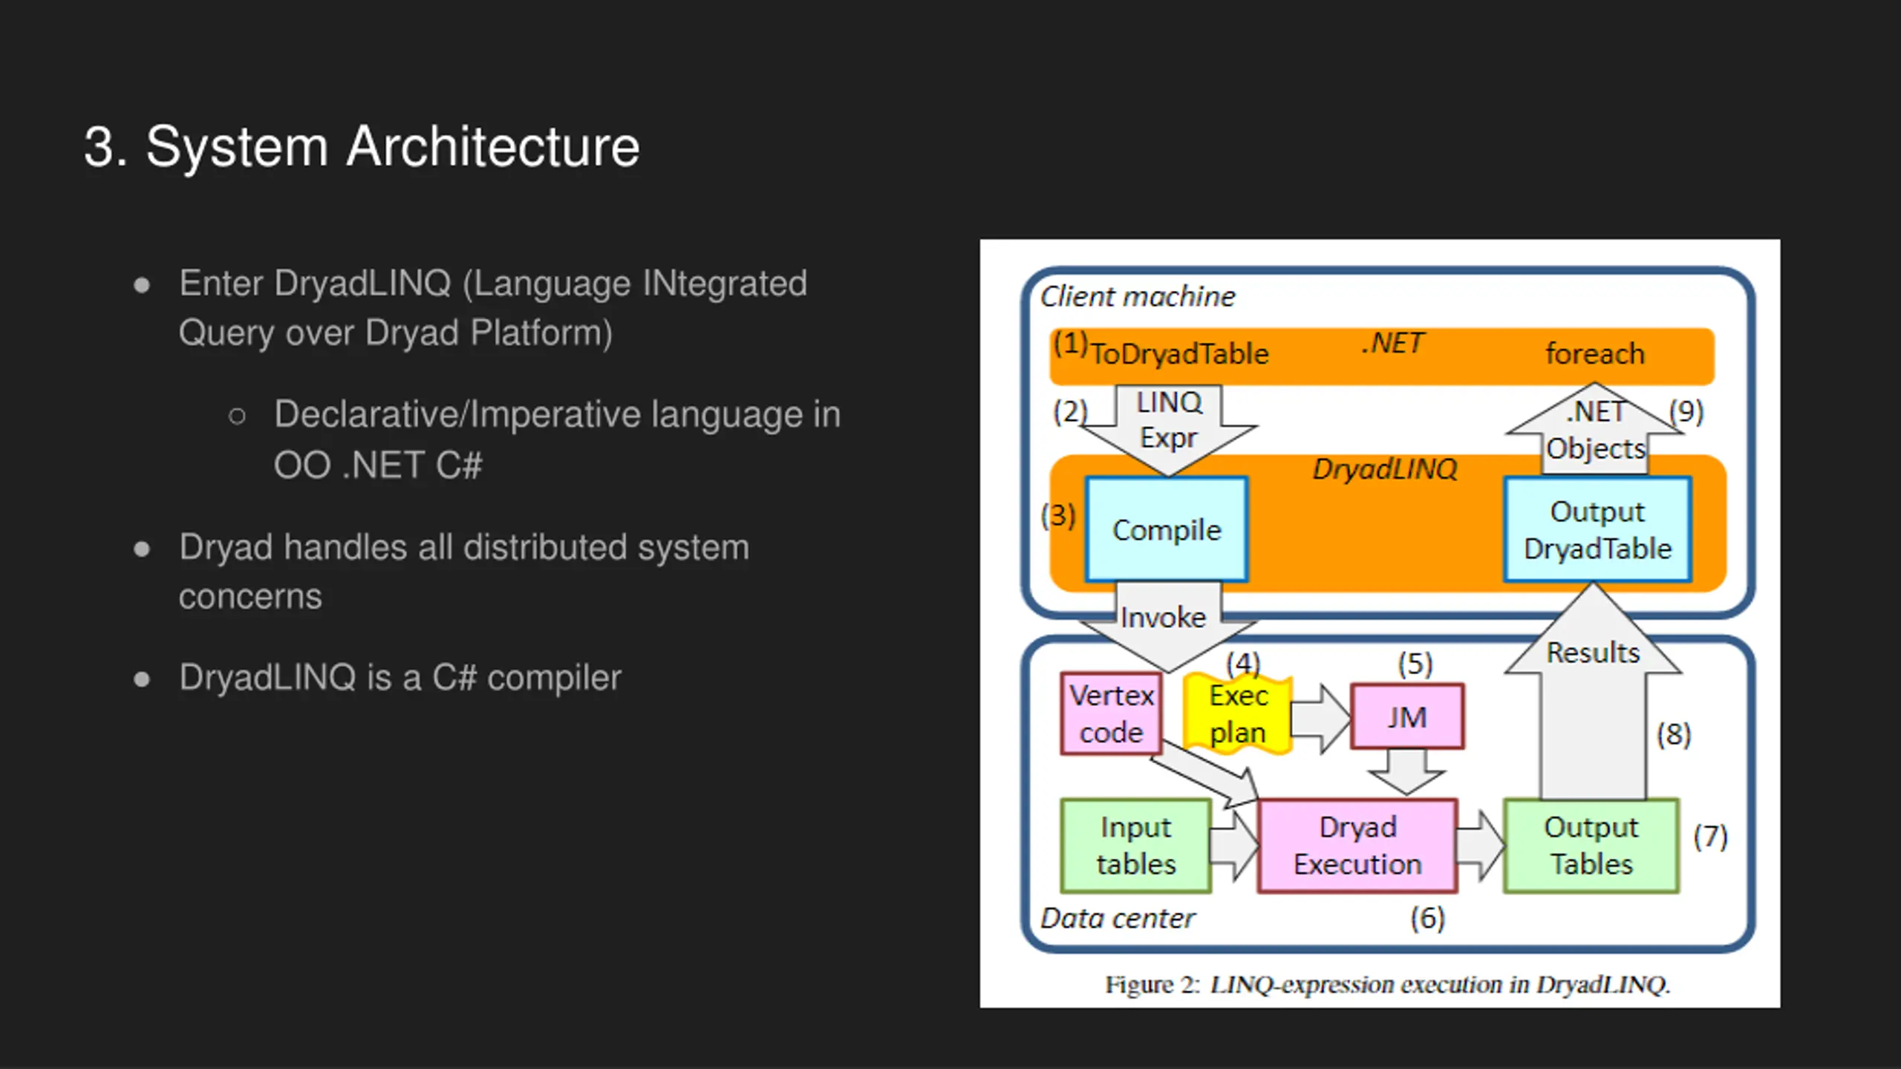Click the step '(3)' label
Viewport: 1901px width, 1069px height.
[1058, 514]
